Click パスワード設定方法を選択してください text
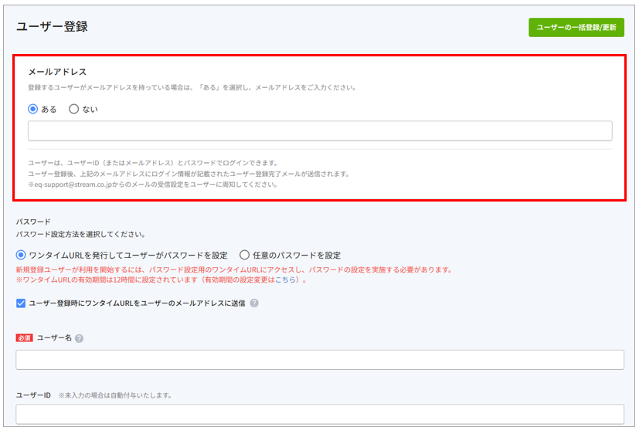639x427 pixels. point(80,234)
